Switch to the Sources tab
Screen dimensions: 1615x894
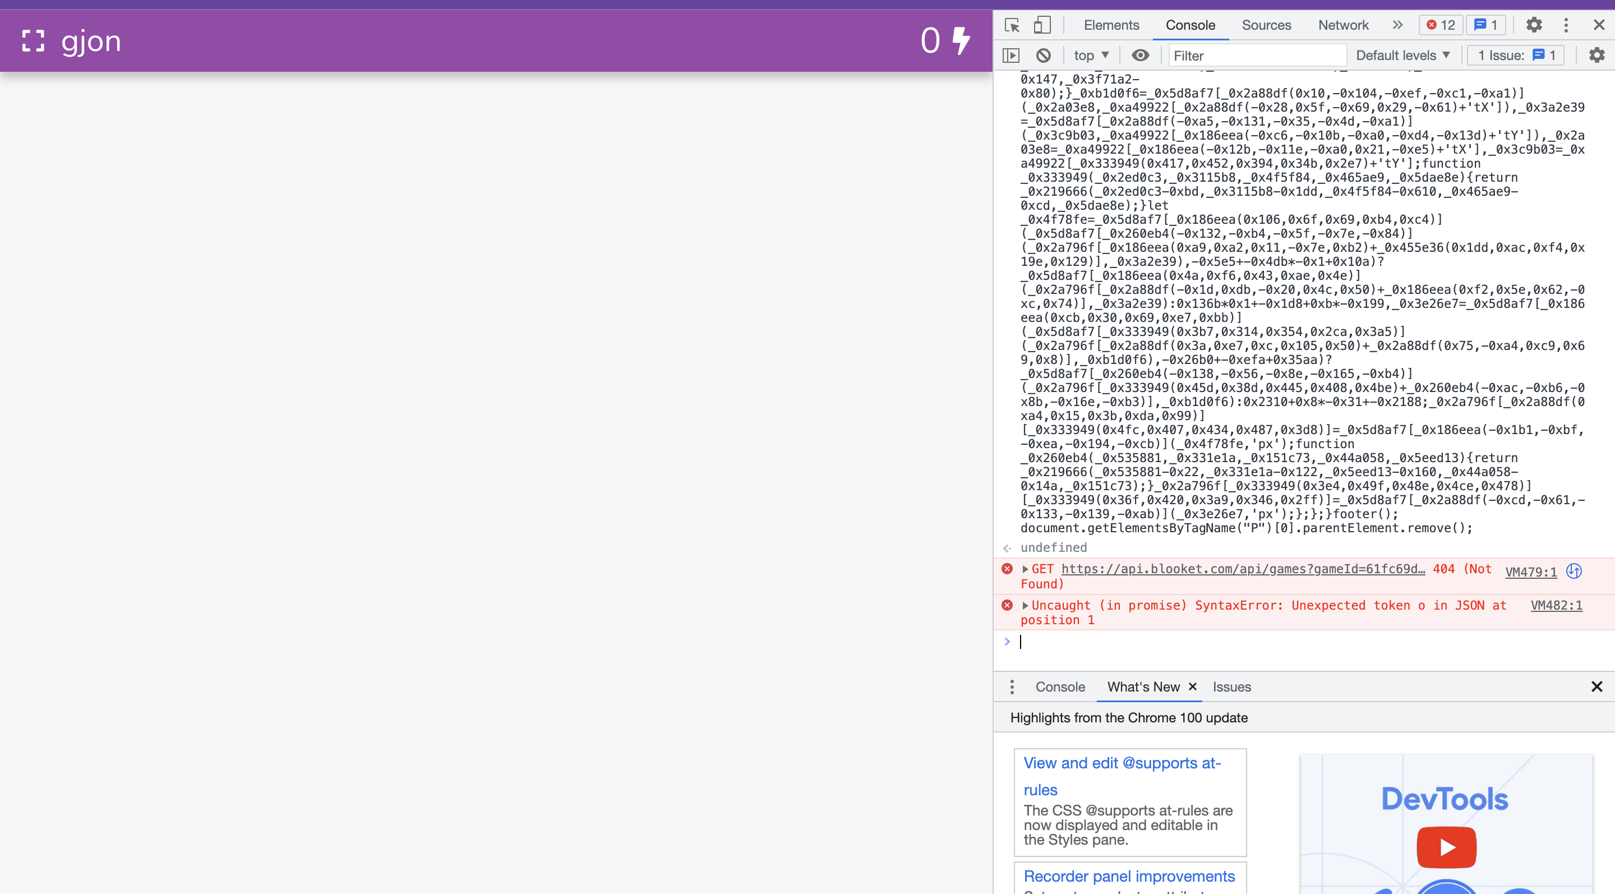[x=1266, y=25]
